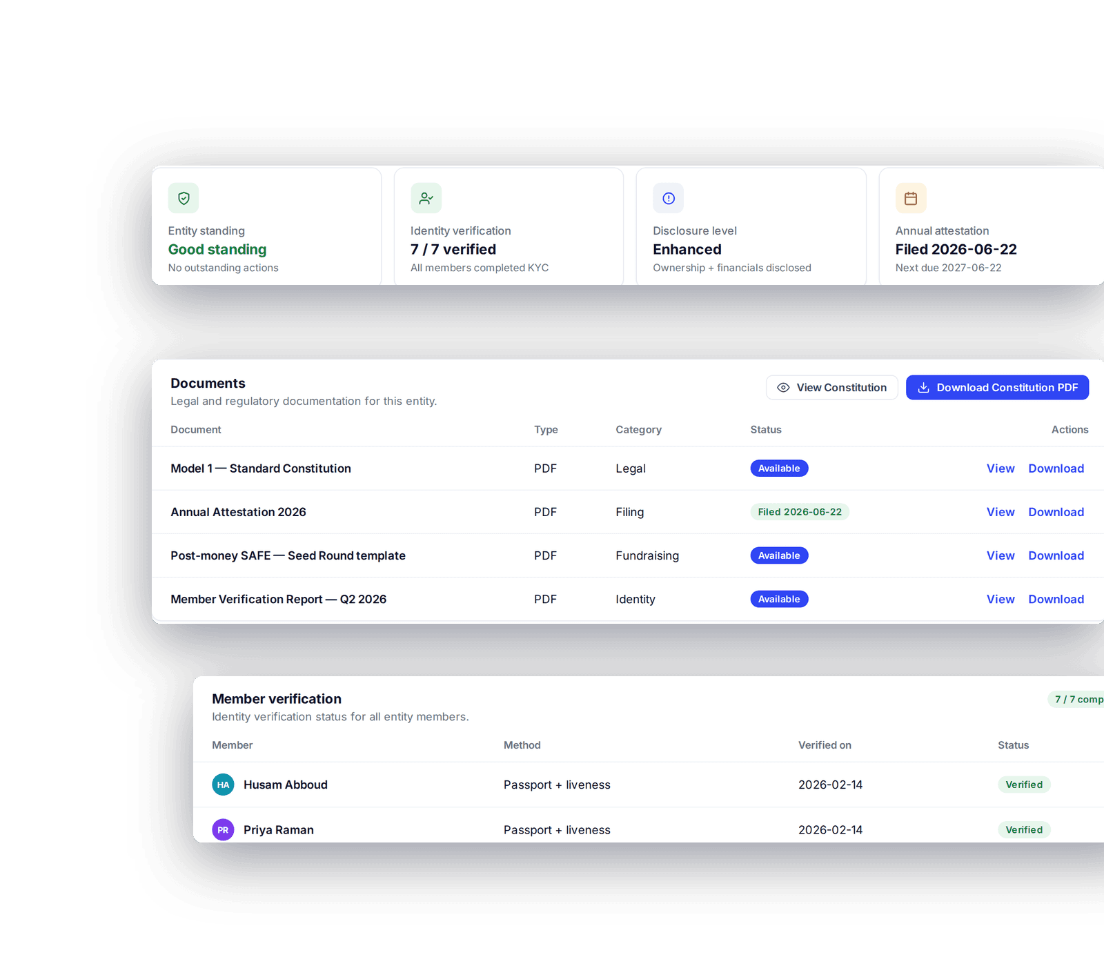Click the download arrow icon in Download Constitution PDF
This screenshot has width=1104, height=966.
point(923,388)
